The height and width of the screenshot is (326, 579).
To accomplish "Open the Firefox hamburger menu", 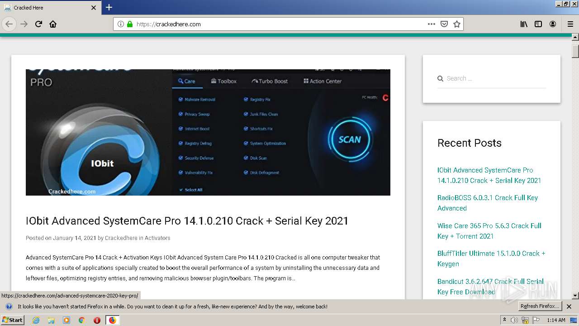I will tap(570, 24).
